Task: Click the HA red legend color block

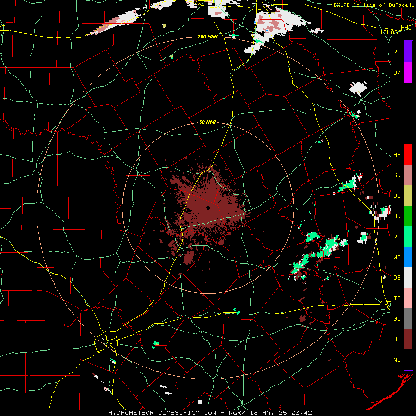Action: click(x=408, y=154)
